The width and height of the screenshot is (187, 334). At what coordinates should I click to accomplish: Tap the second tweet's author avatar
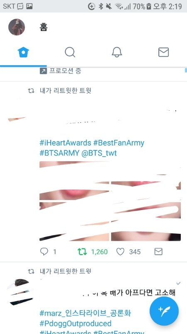coord(20,292)
